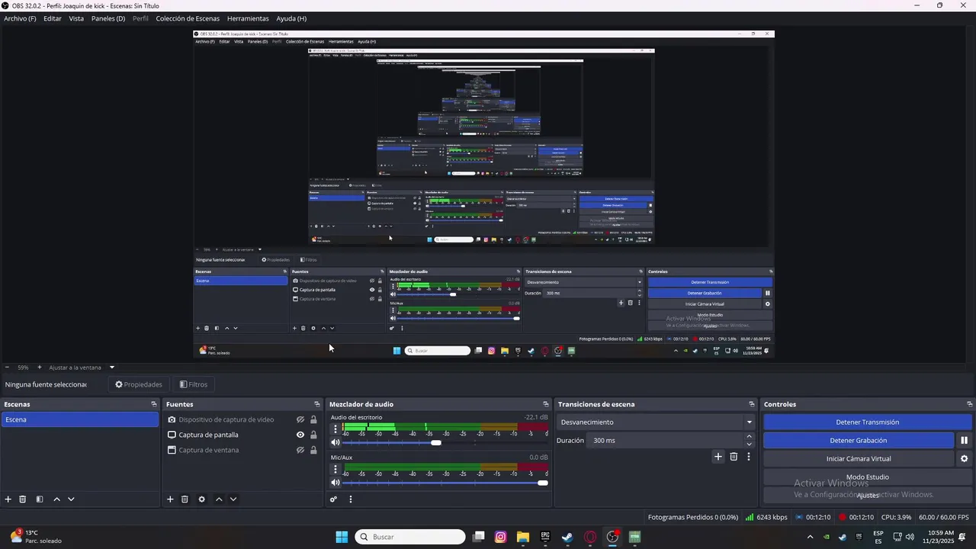Open Mic/Aux options three-dots
The image size is (976, 549).
[335, 469]
